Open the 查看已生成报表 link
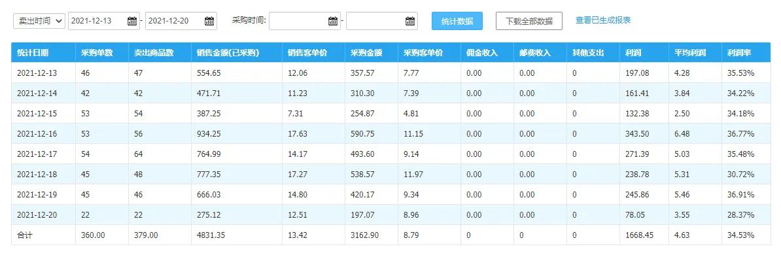 603,20
